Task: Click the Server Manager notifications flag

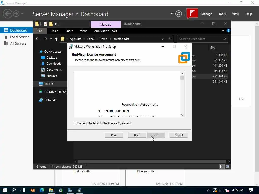Action: pyautogui.click(x=192, y=13)
